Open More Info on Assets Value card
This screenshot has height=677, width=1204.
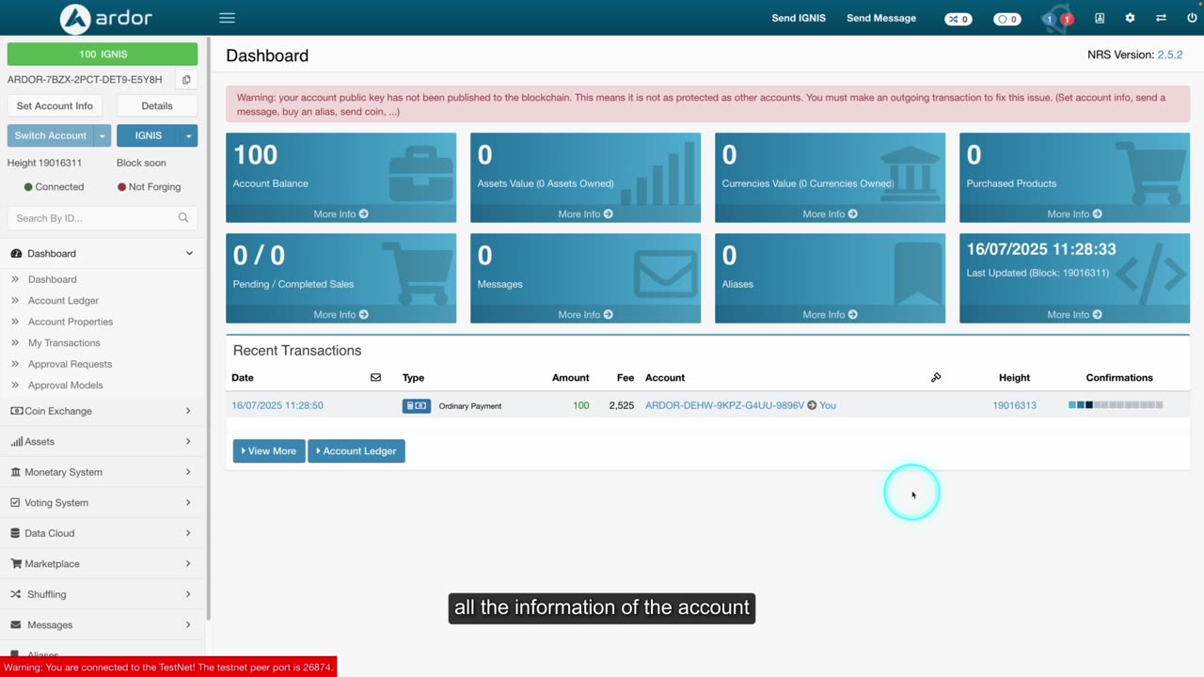coord(585,213)
